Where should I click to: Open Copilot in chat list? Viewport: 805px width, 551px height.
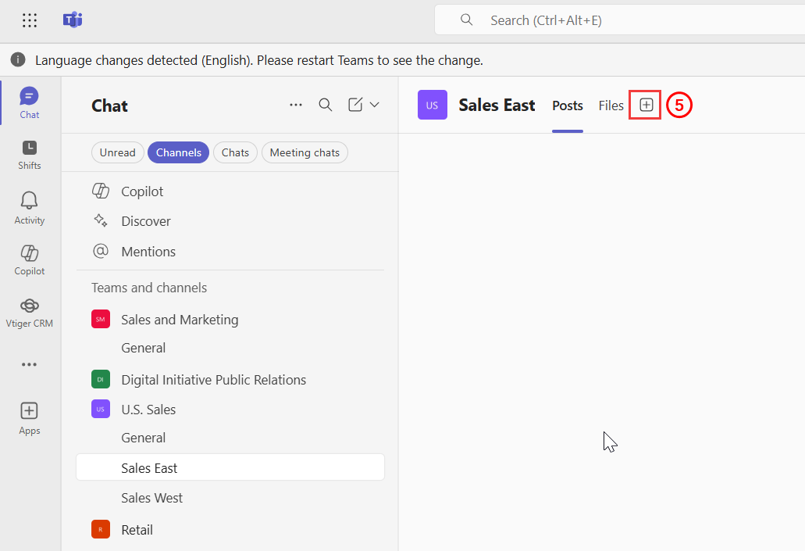click(230, 191)
